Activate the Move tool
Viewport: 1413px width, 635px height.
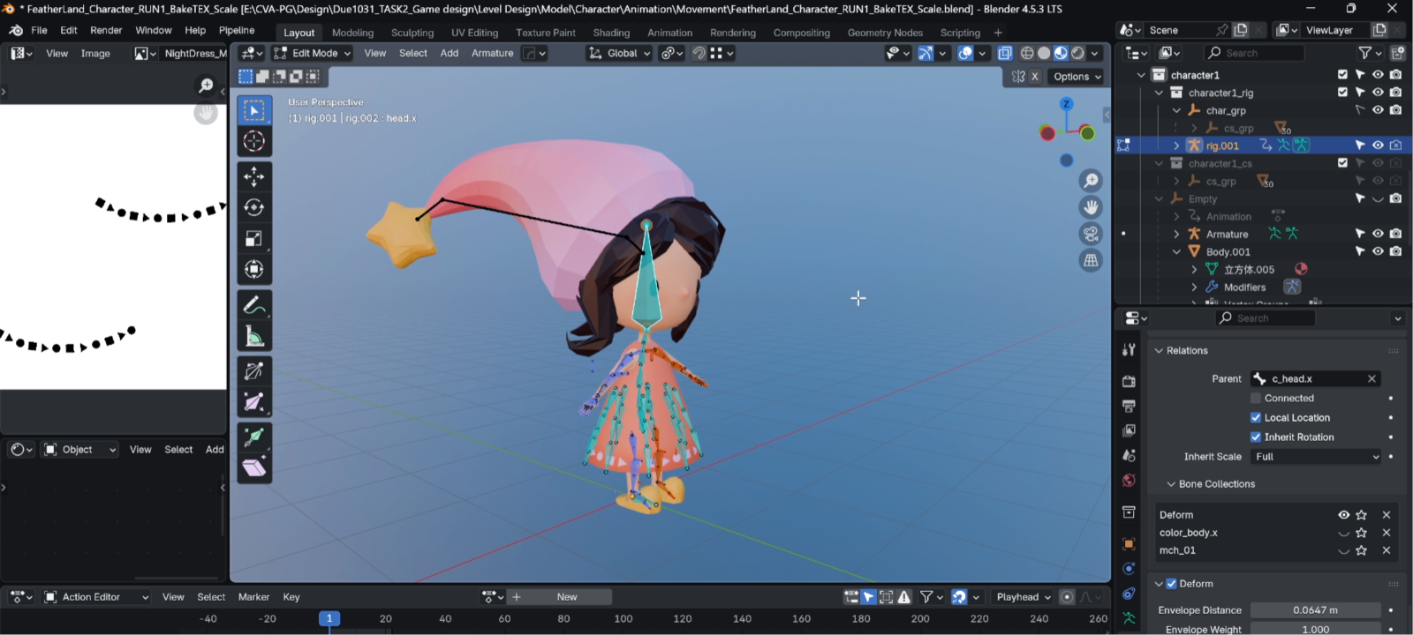click(x=254, y=176)
